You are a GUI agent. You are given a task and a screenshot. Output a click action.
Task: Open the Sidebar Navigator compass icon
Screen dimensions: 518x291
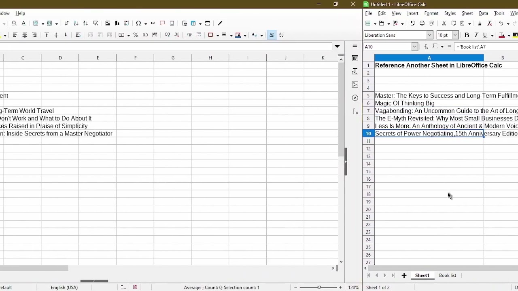pos(355,98)
